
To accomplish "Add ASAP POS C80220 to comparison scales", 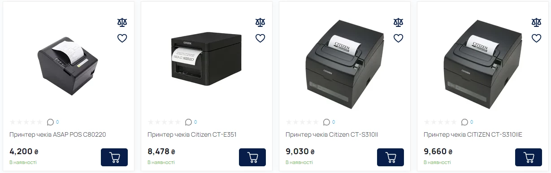I will [x=122, y=22].
